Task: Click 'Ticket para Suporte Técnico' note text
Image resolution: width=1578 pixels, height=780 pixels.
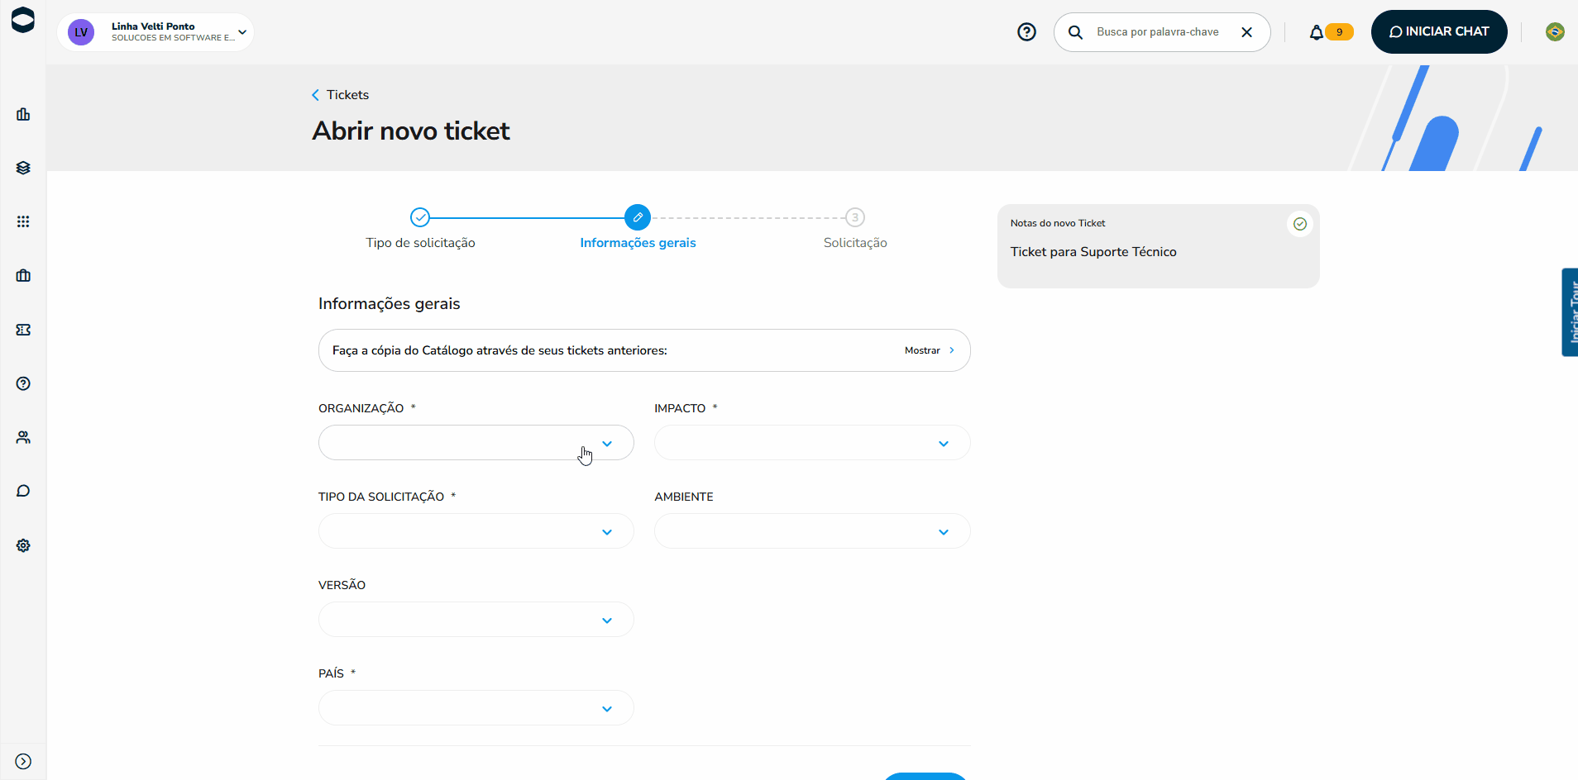Action: coord(1093,252)
